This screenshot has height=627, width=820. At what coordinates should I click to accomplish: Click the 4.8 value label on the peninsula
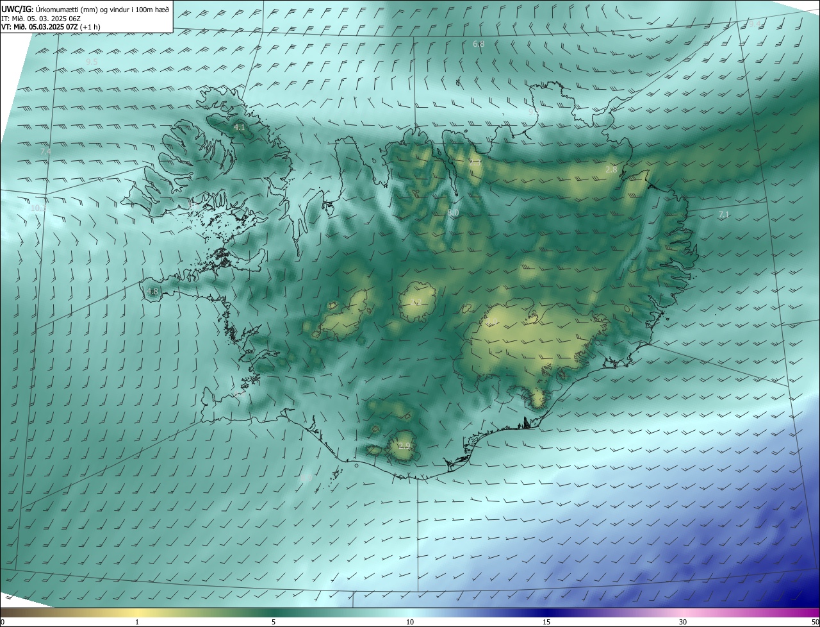152,292
